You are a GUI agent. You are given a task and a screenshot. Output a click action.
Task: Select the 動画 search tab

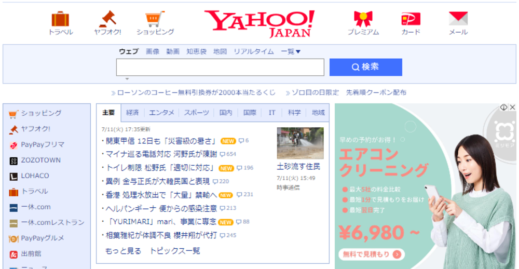[173, 52]
